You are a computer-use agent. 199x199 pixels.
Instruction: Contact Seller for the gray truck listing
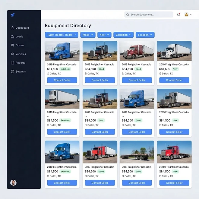coord(174,132)
